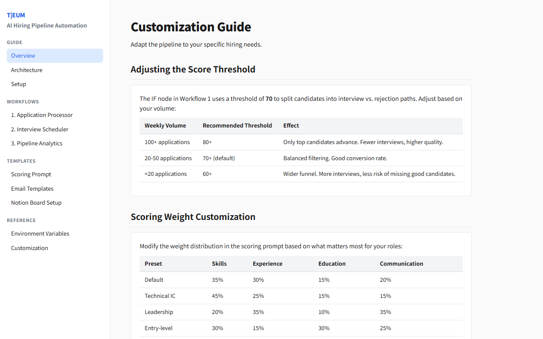Image resolution: width=543 pixels, height=339 pixels.
Task: View the Pipeline Analytics workflow
Action: click(x=36, y=143)
